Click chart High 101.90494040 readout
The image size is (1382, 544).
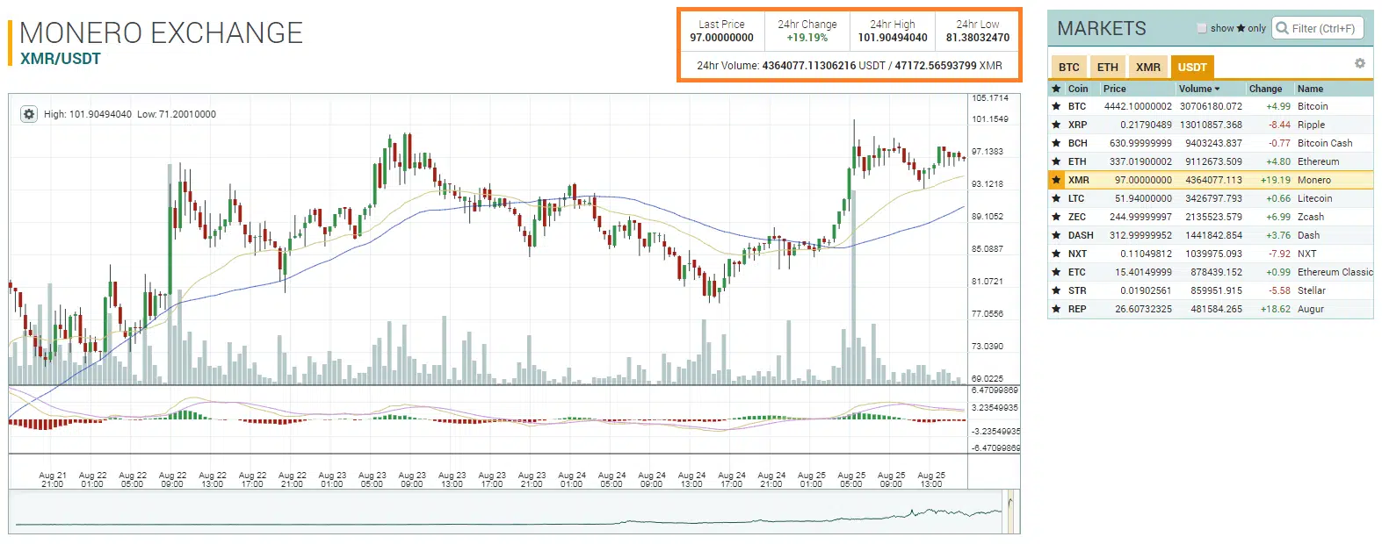[88, 114]
